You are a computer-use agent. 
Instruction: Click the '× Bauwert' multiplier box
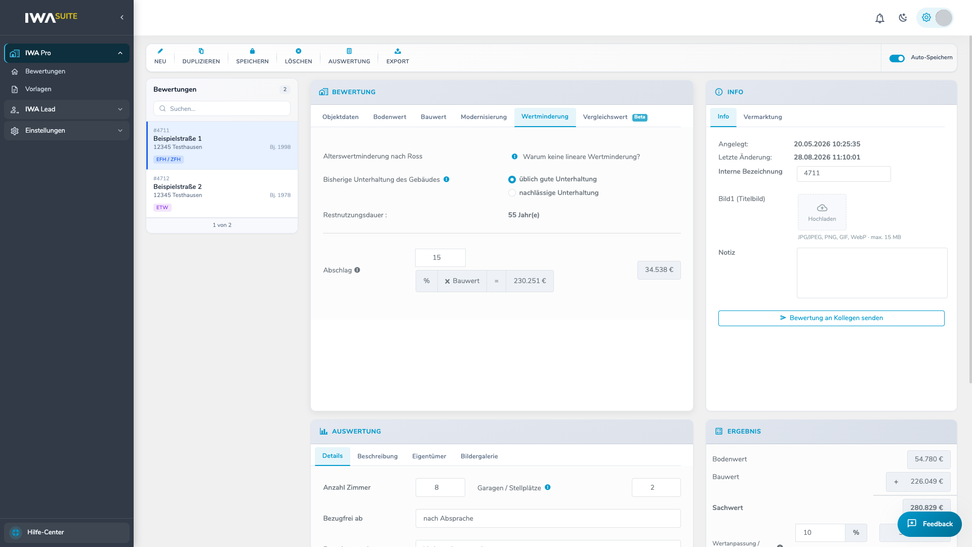pos(462,281)
